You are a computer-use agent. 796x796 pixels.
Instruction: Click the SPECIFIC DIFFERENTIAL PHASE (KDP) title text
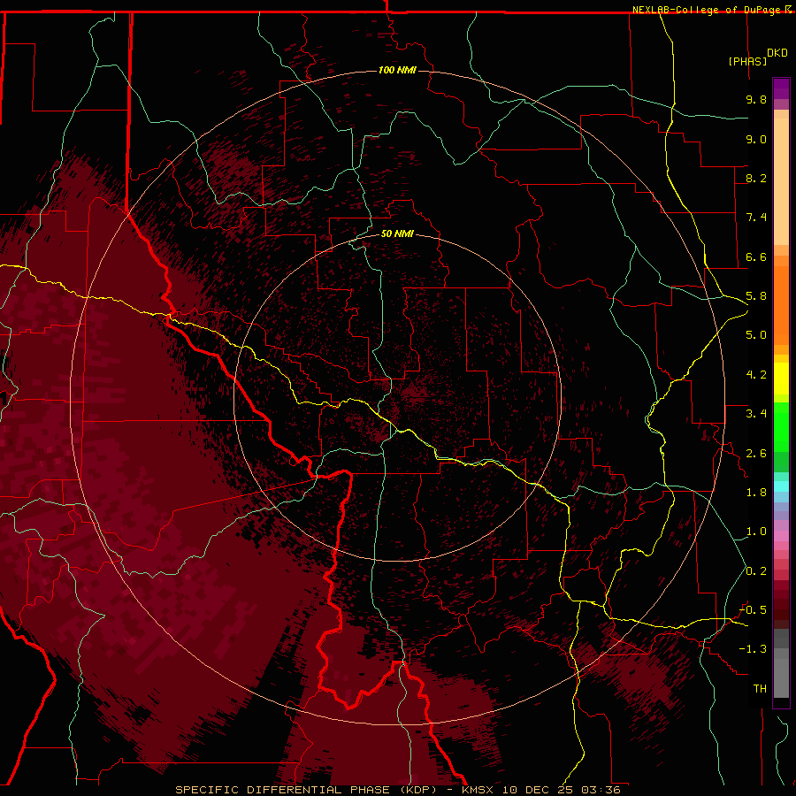[306, 790]
